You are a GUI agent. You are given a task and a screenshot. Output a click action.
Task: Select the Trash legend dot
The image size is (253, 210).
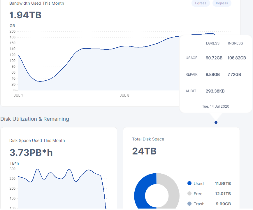(x=189, y=204)
